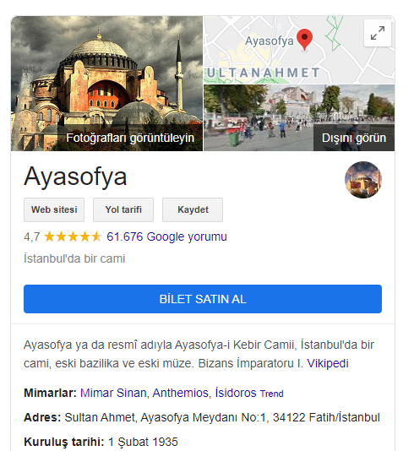
Task: Follow the İsidoros link
Action: coord(236,393)
